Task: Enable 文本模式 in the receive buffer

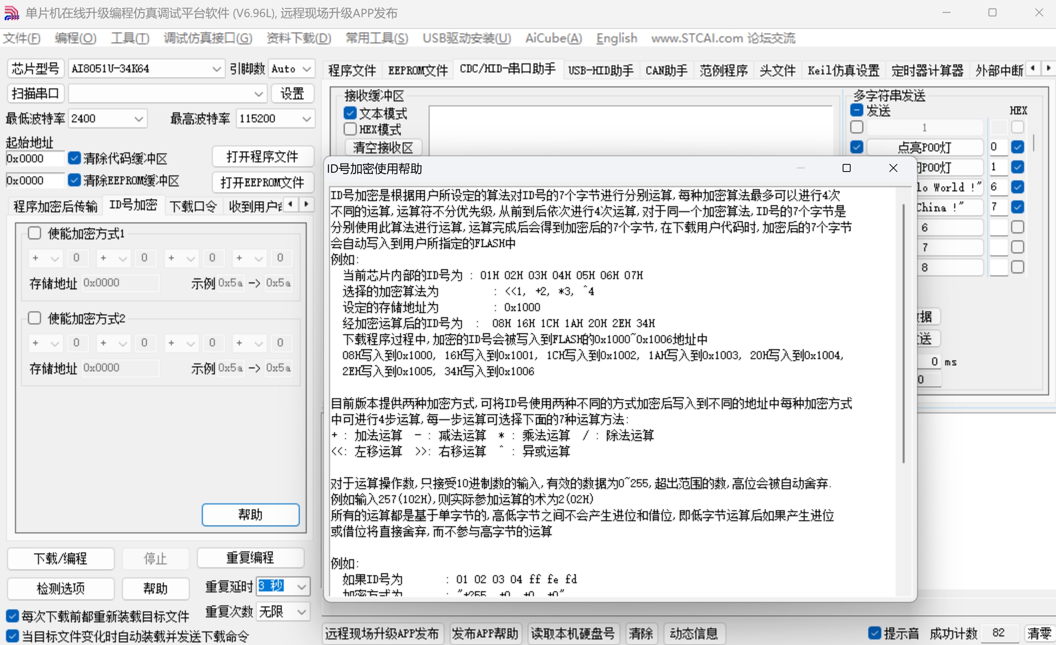Action: pos(350,113)
